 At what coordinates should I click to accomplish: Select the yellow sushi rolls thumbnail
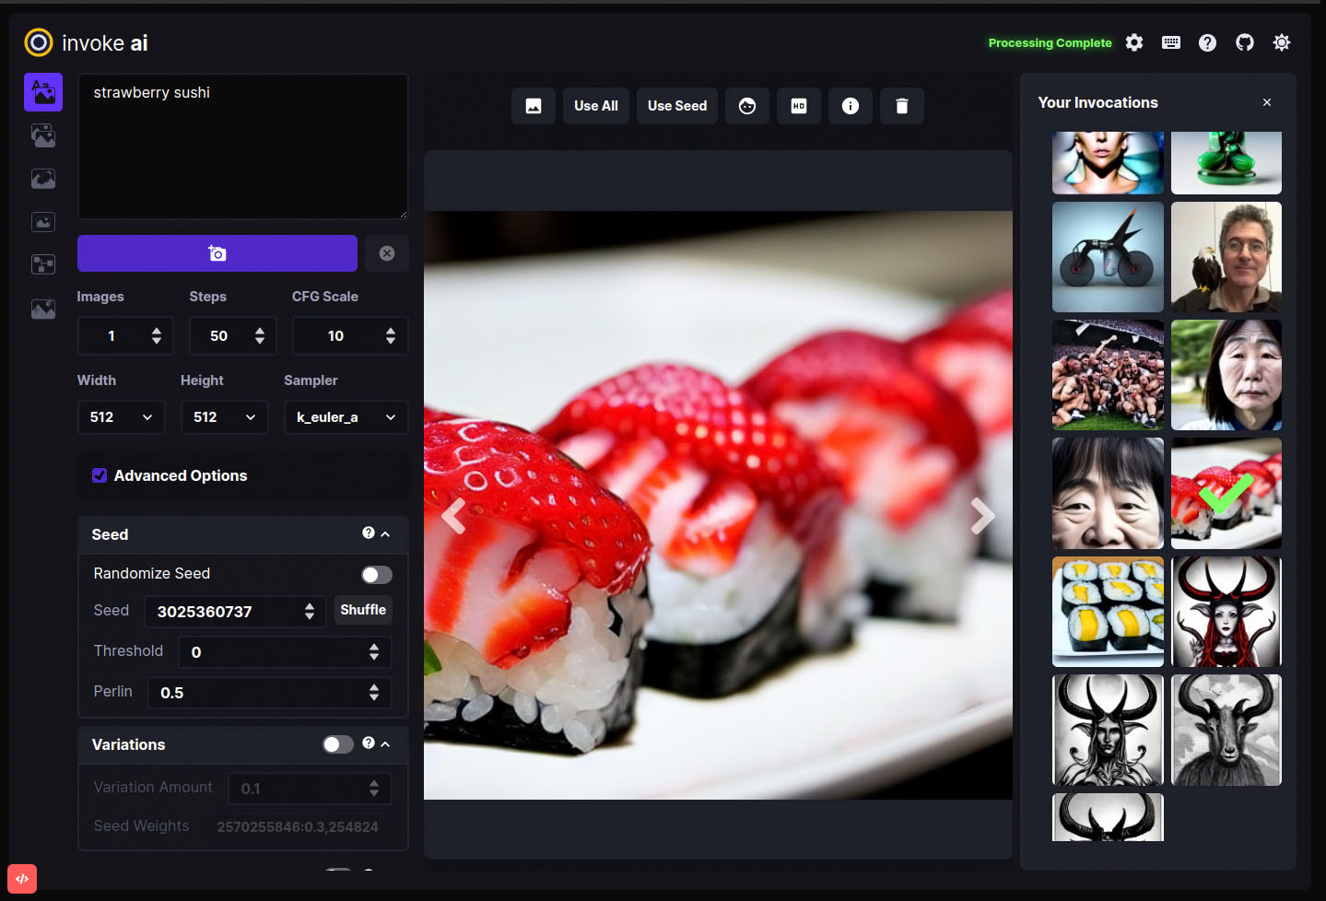pyautogui.click(x=1108, y=612)
